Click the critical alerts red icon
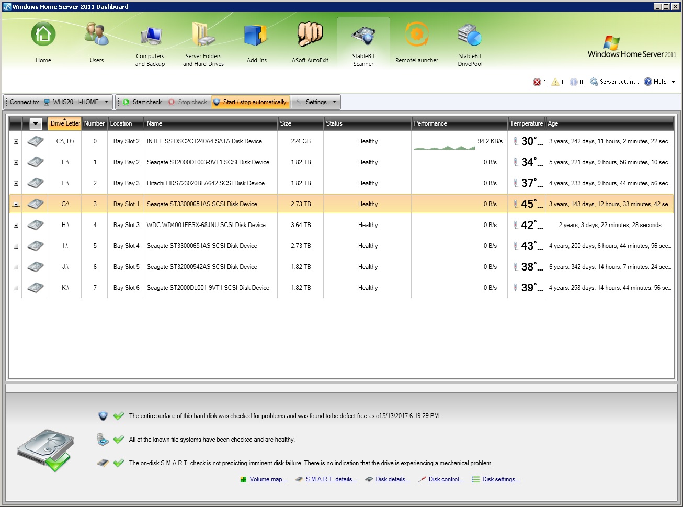The image size is (683, 507). pyautogui.click(x=537, y=82)
